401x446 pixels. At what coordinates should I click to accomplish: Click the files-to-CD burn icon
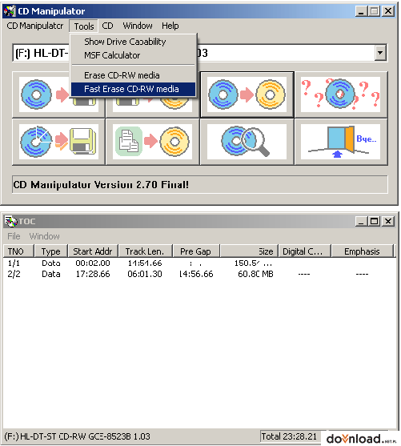point(152,142)
